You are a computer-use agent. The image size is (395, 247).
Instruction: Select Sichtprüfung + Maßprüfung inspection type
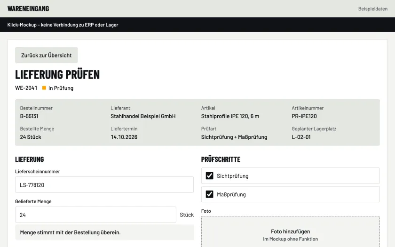234,137
